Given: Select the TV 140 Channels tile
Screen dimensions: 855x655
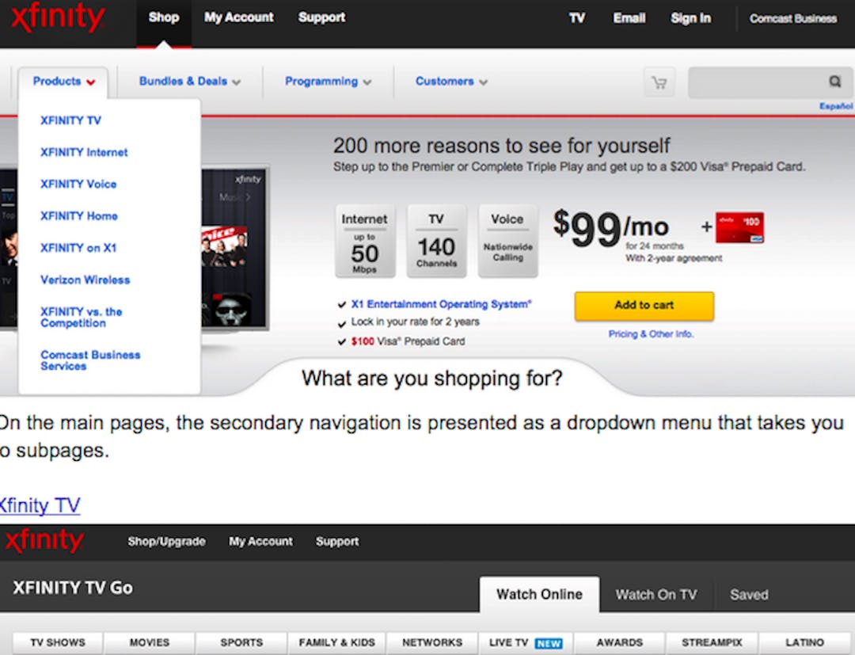Looking at the screenshot, I should pyautogui.click(x=436, y=240).
